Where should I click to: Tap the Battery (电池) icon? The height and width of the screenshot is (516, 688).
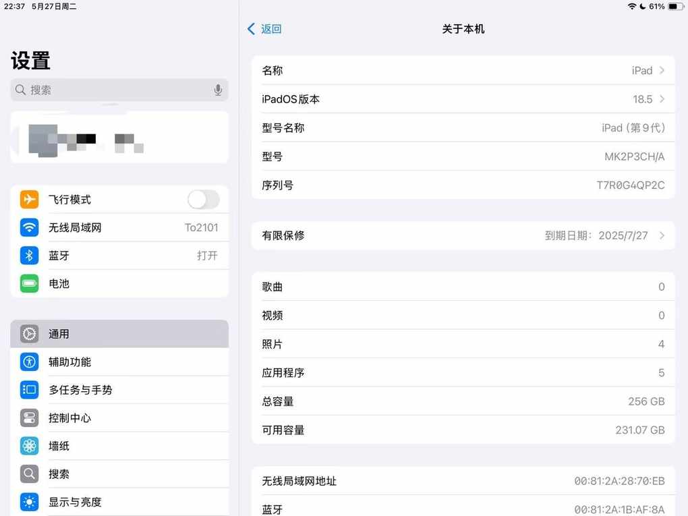(x=30, y=283)
